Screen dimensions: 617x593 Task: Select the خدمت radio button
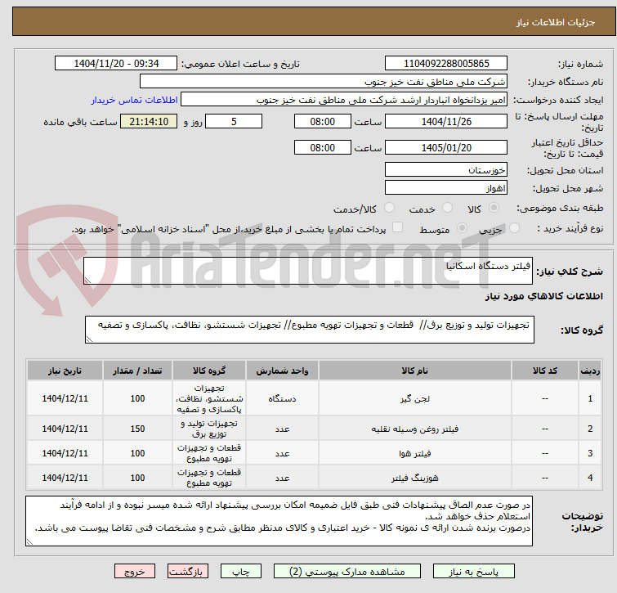tap(447, 208)
